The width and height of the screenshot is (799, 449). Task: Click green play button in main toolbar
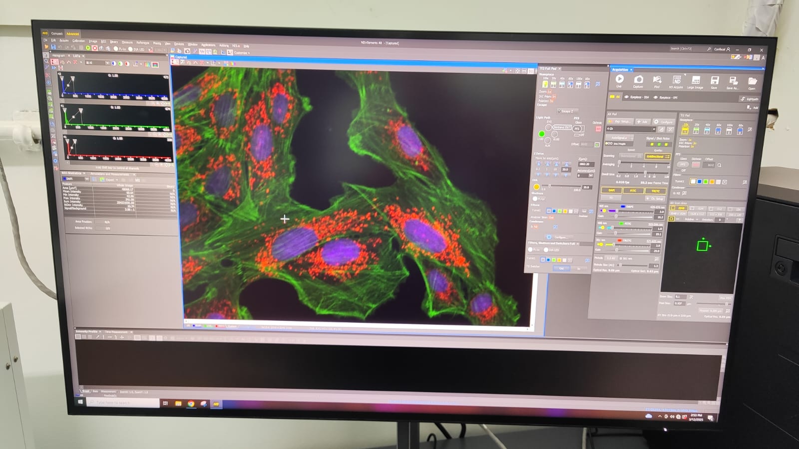click(x=88, y=48)
